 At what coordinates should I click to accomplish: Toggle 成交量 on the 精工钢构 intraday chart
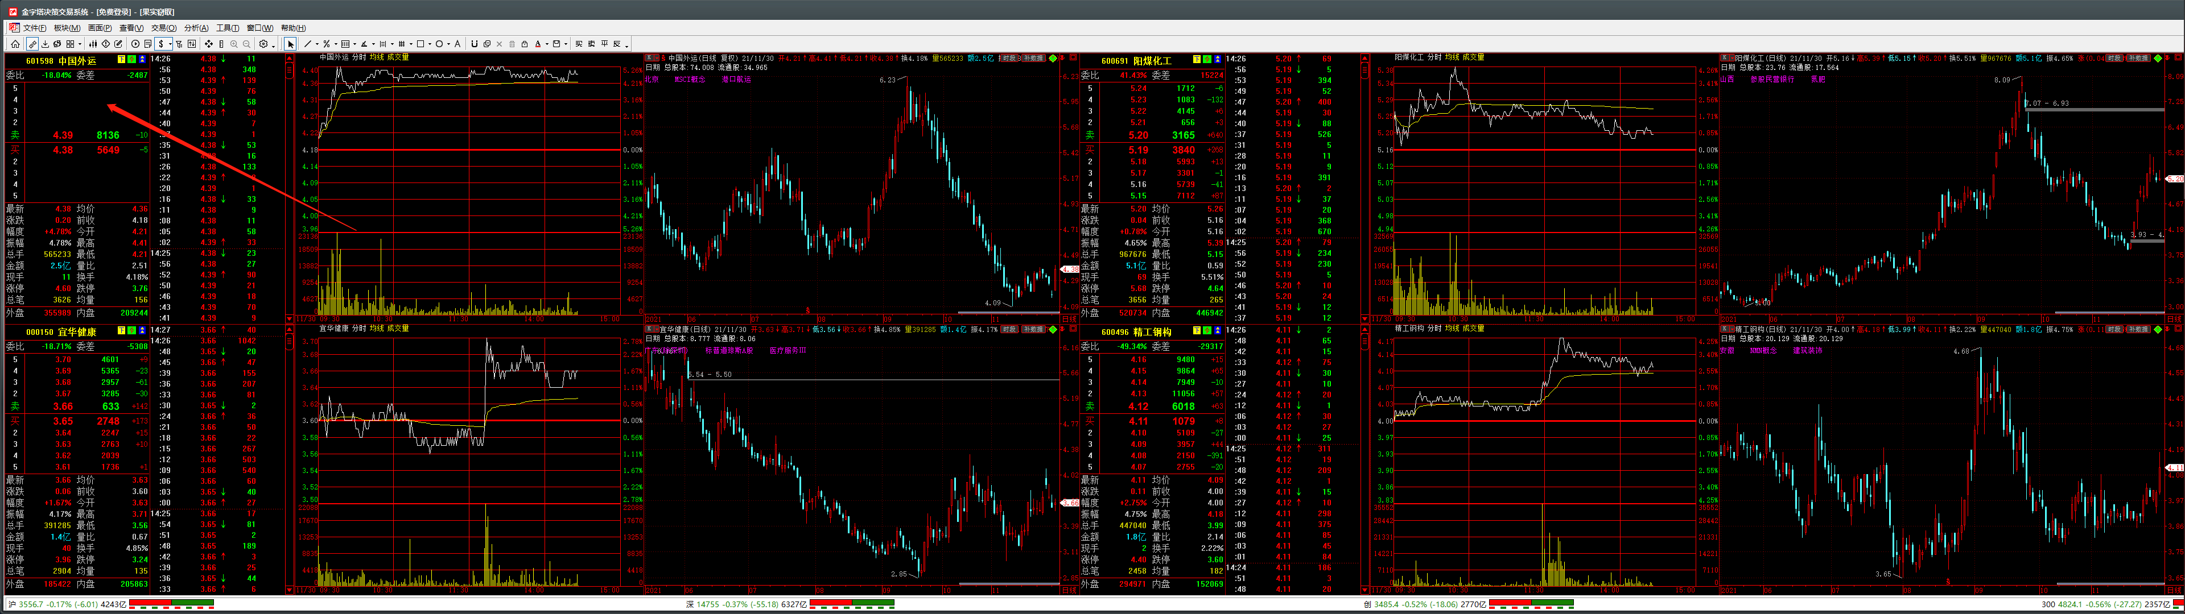coord(1474,328)
